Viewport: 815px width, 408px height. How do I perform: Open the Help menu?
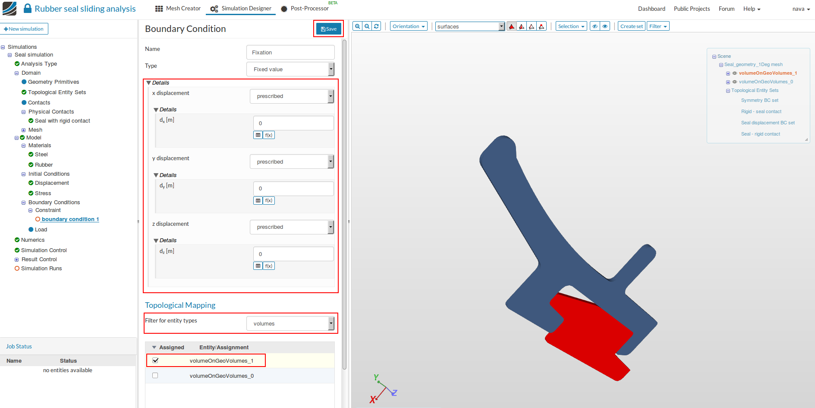752,9
